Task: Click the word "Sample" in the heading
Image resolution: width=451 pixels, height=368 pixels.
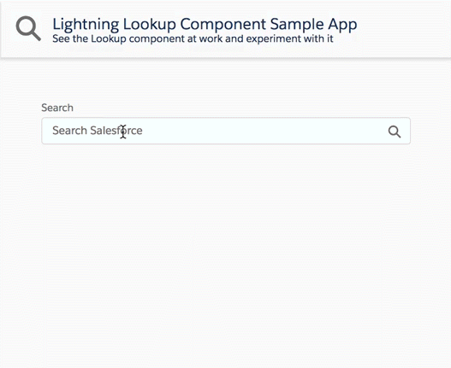Action: tap(297, 25)
